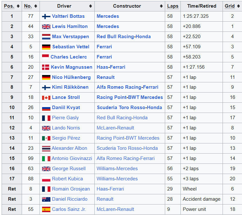Viewport: 242px width, 215px height.
Task: Open Ferrari constructor link in Vettel row
Action: (104, 47)
